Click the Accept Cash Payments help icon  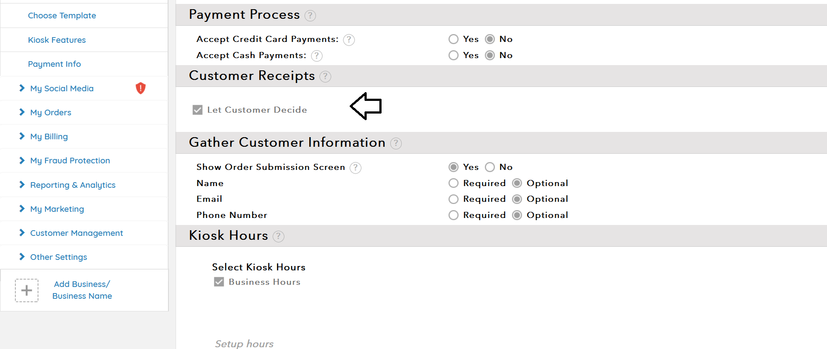(x=317, y=56)
